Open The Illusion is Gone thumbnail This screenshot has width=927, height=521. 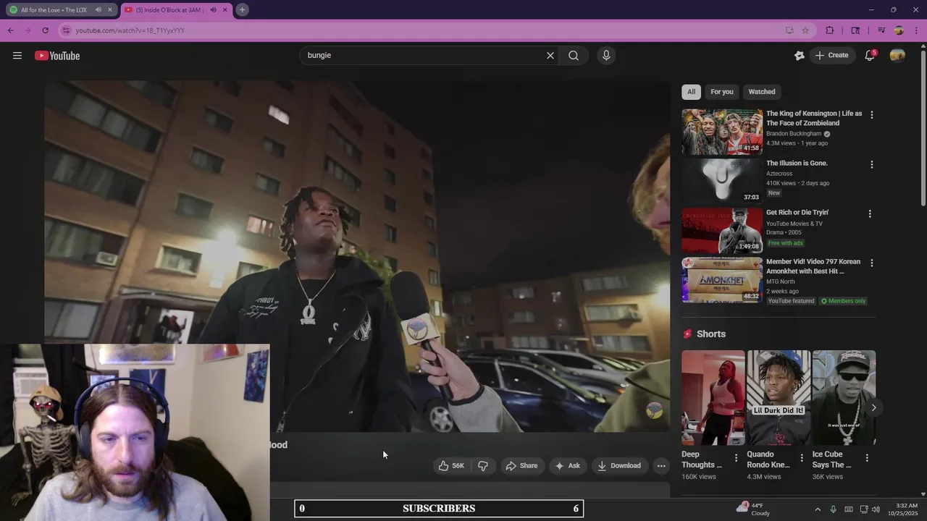tap(722, 181)
